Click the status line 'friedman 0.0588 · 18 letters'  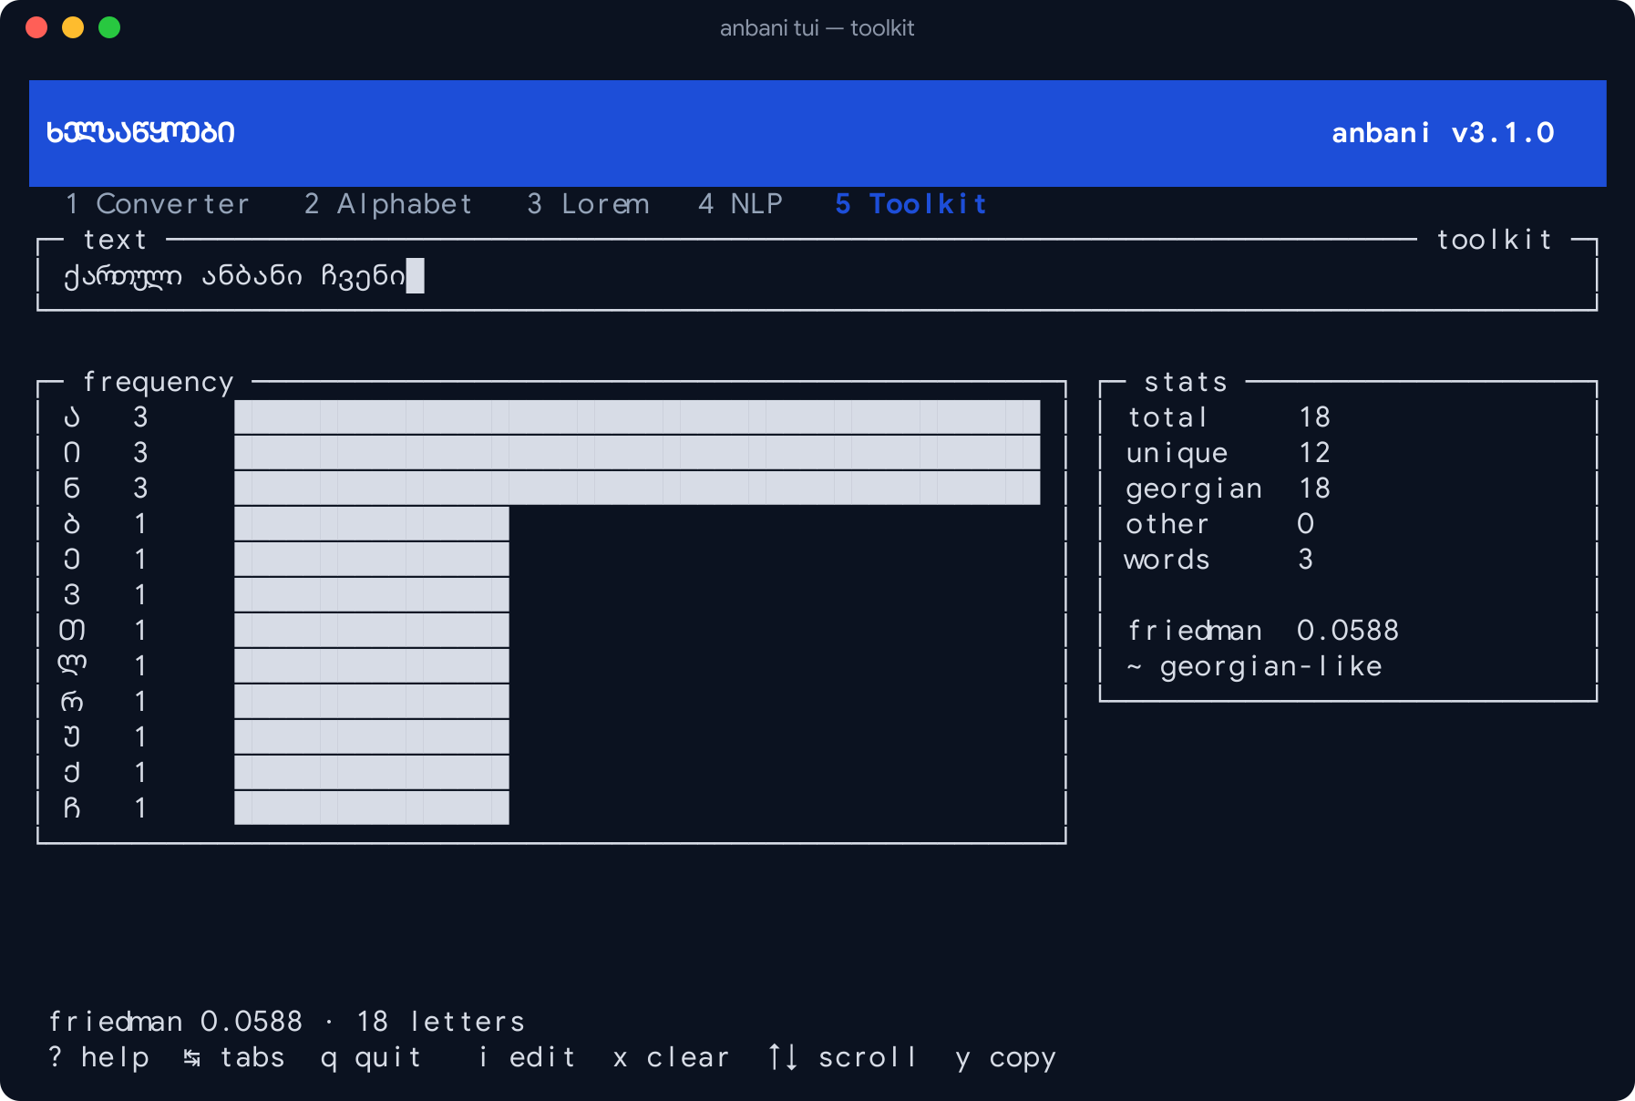click(287, 1022)
